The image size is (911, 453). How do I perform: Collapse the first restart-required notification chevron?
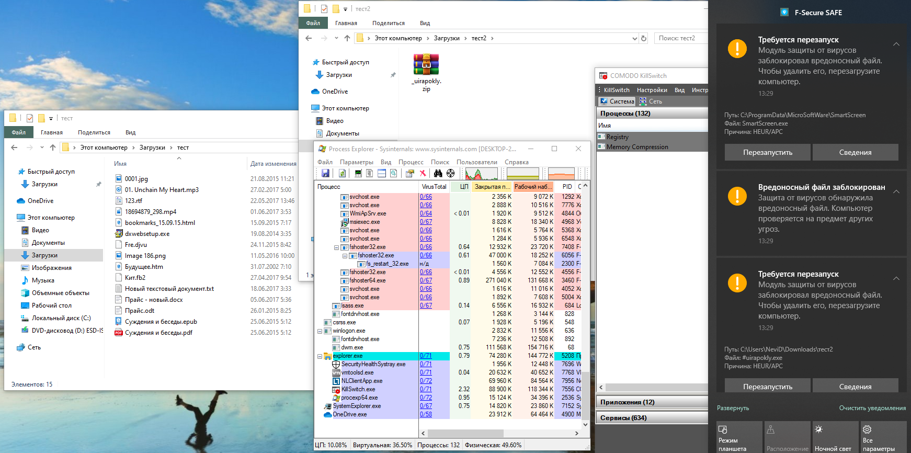tap(896, 44)
